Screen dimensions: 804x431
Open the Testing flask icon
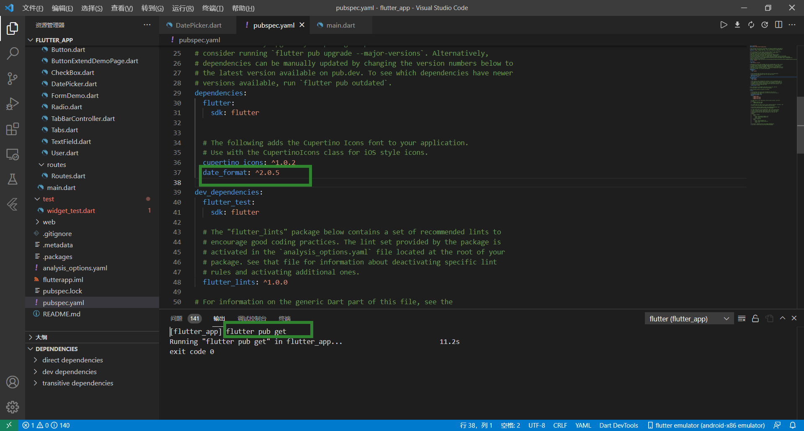(13, 179)
